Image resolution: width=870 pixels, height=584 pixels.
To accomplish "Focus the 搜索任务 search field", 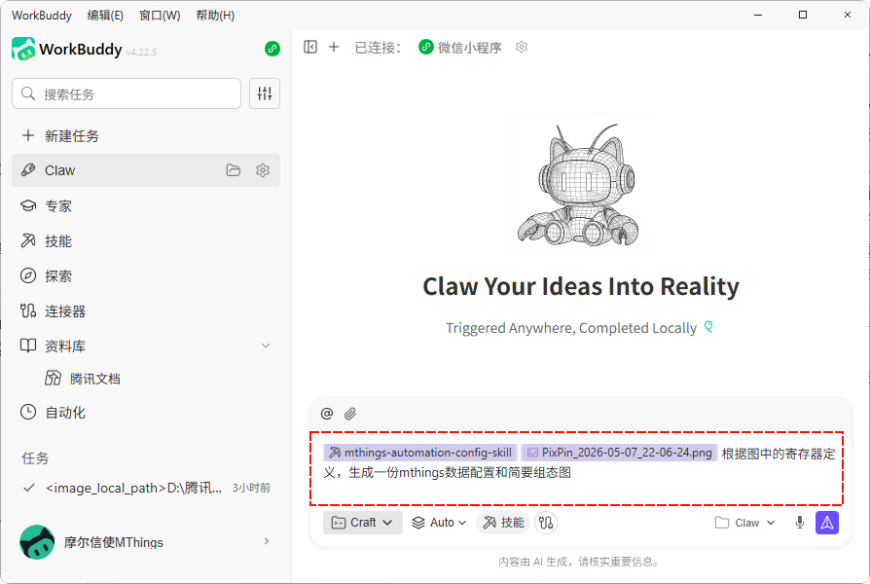I will (127, 93).
